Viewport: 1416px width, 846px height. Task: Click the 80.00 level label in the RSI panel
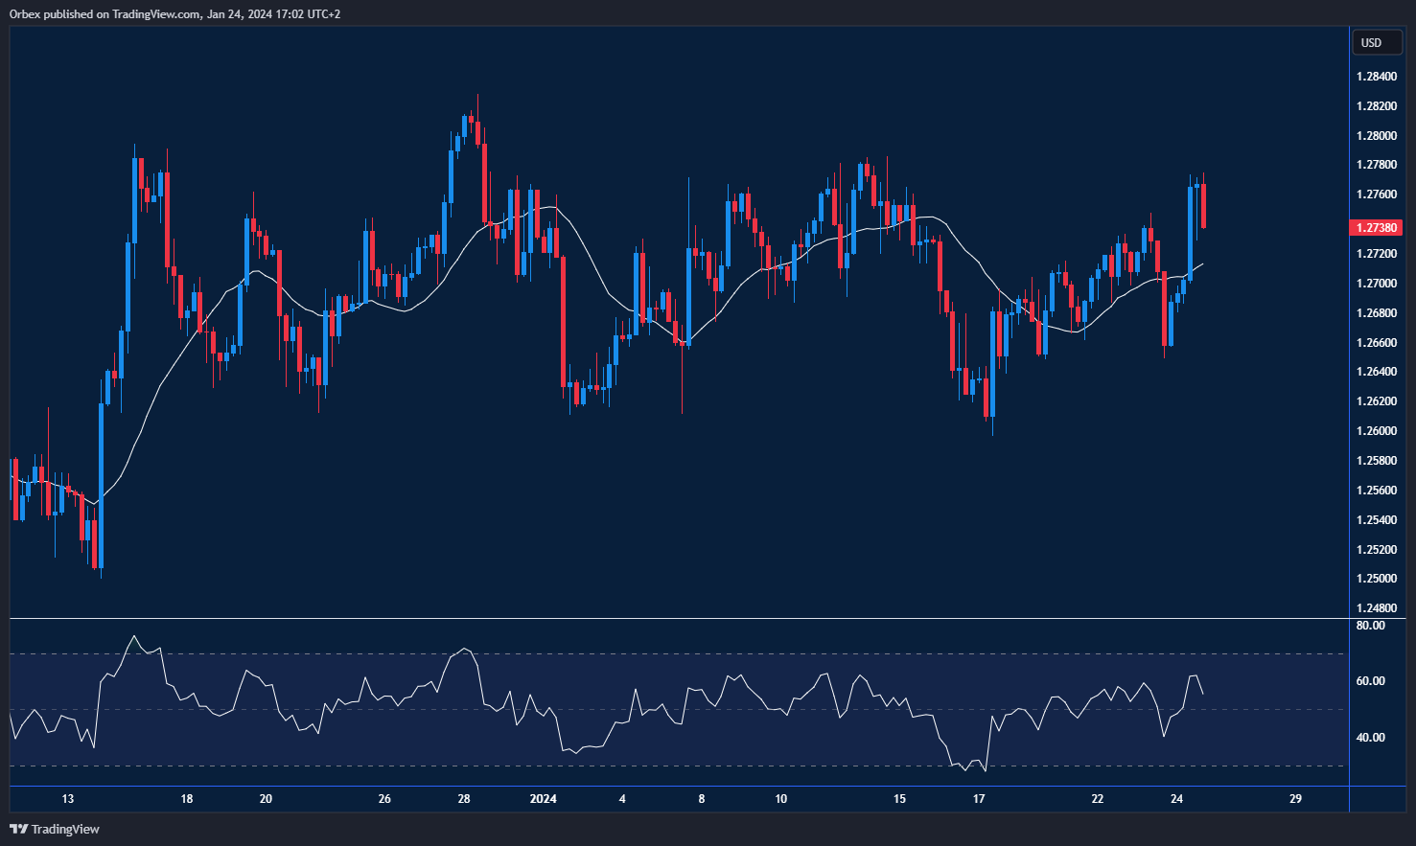(x=1372, y=625)
